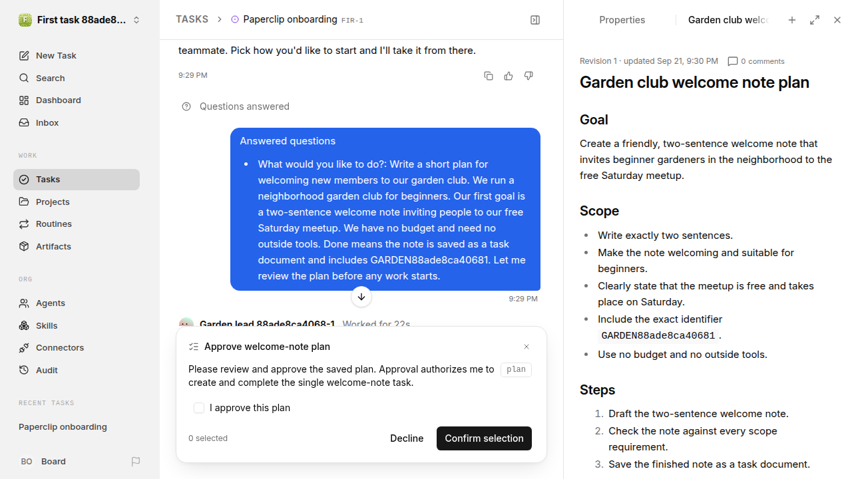Viewport: 852px width, 479px height.
Task: Dismiss the Approve welcome-note plan card
Action: (527, 347)
